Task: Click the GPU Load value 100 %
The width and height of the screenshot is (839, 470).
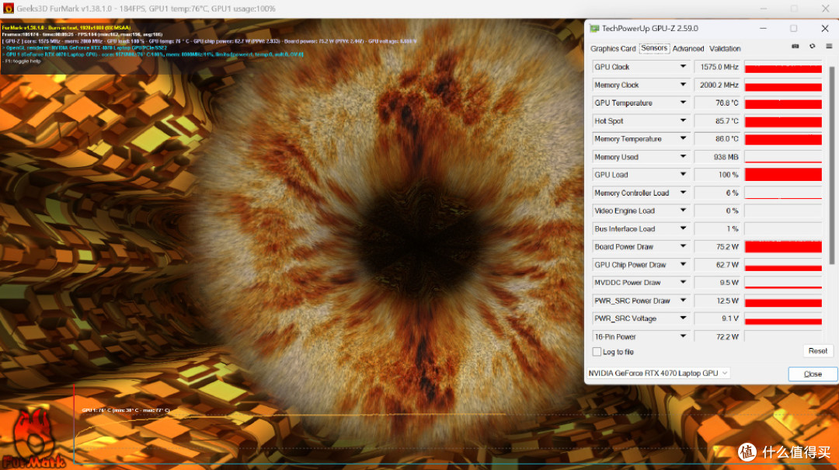Action: click(719, 175)
